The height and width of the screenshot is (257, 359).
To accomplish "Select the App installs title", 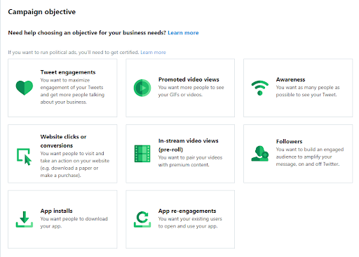I will [56, 211].
